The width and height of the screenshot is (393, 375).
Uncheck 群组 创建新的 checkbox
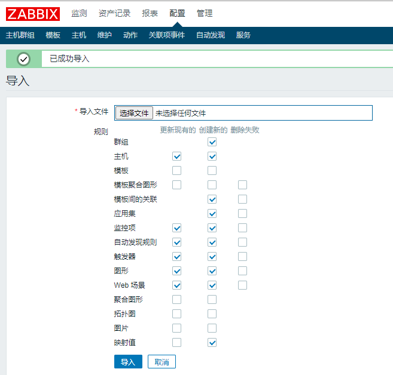[x=212, y=142]
